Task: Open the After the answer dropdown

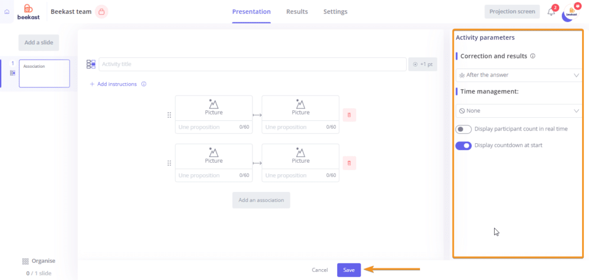Action: 519,75
